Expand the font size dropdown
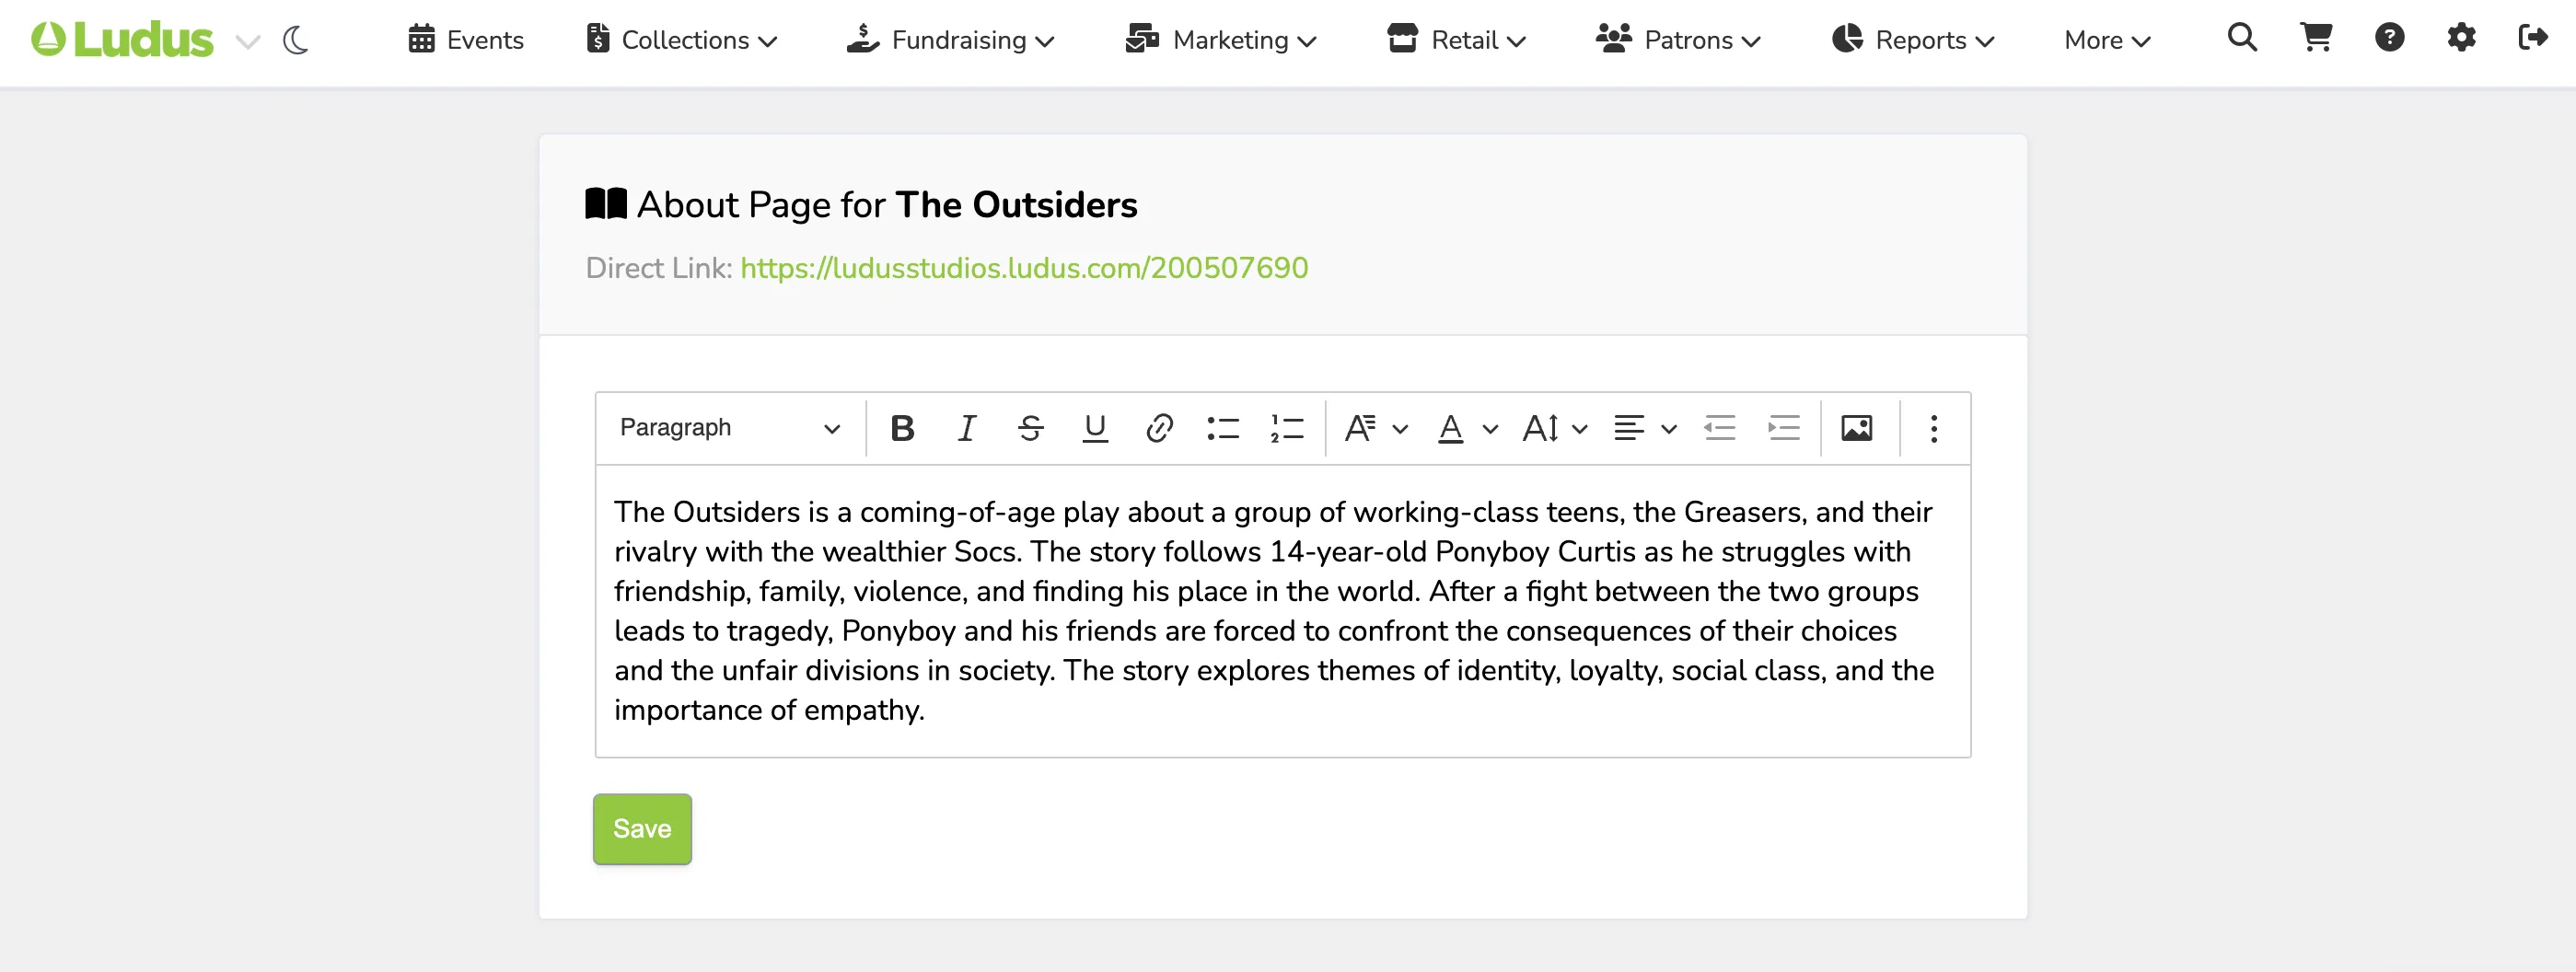The width and height of the screenshot is (2576, 972). (1554, 428)
